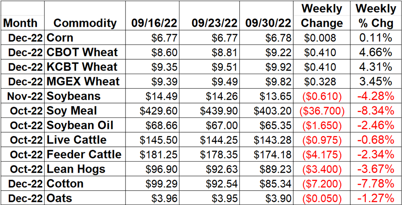Viewport: 402px width, 205px height.
Task: Select Soy Meal $429.60 price cell
Action: pos(152,110)
